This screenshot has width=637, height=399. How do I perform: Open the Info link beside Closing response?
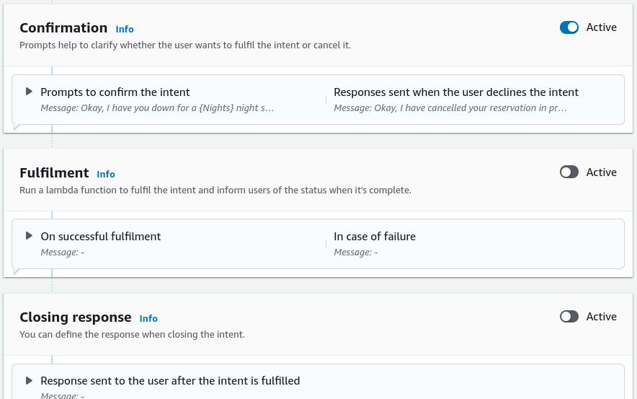(148, 318)
